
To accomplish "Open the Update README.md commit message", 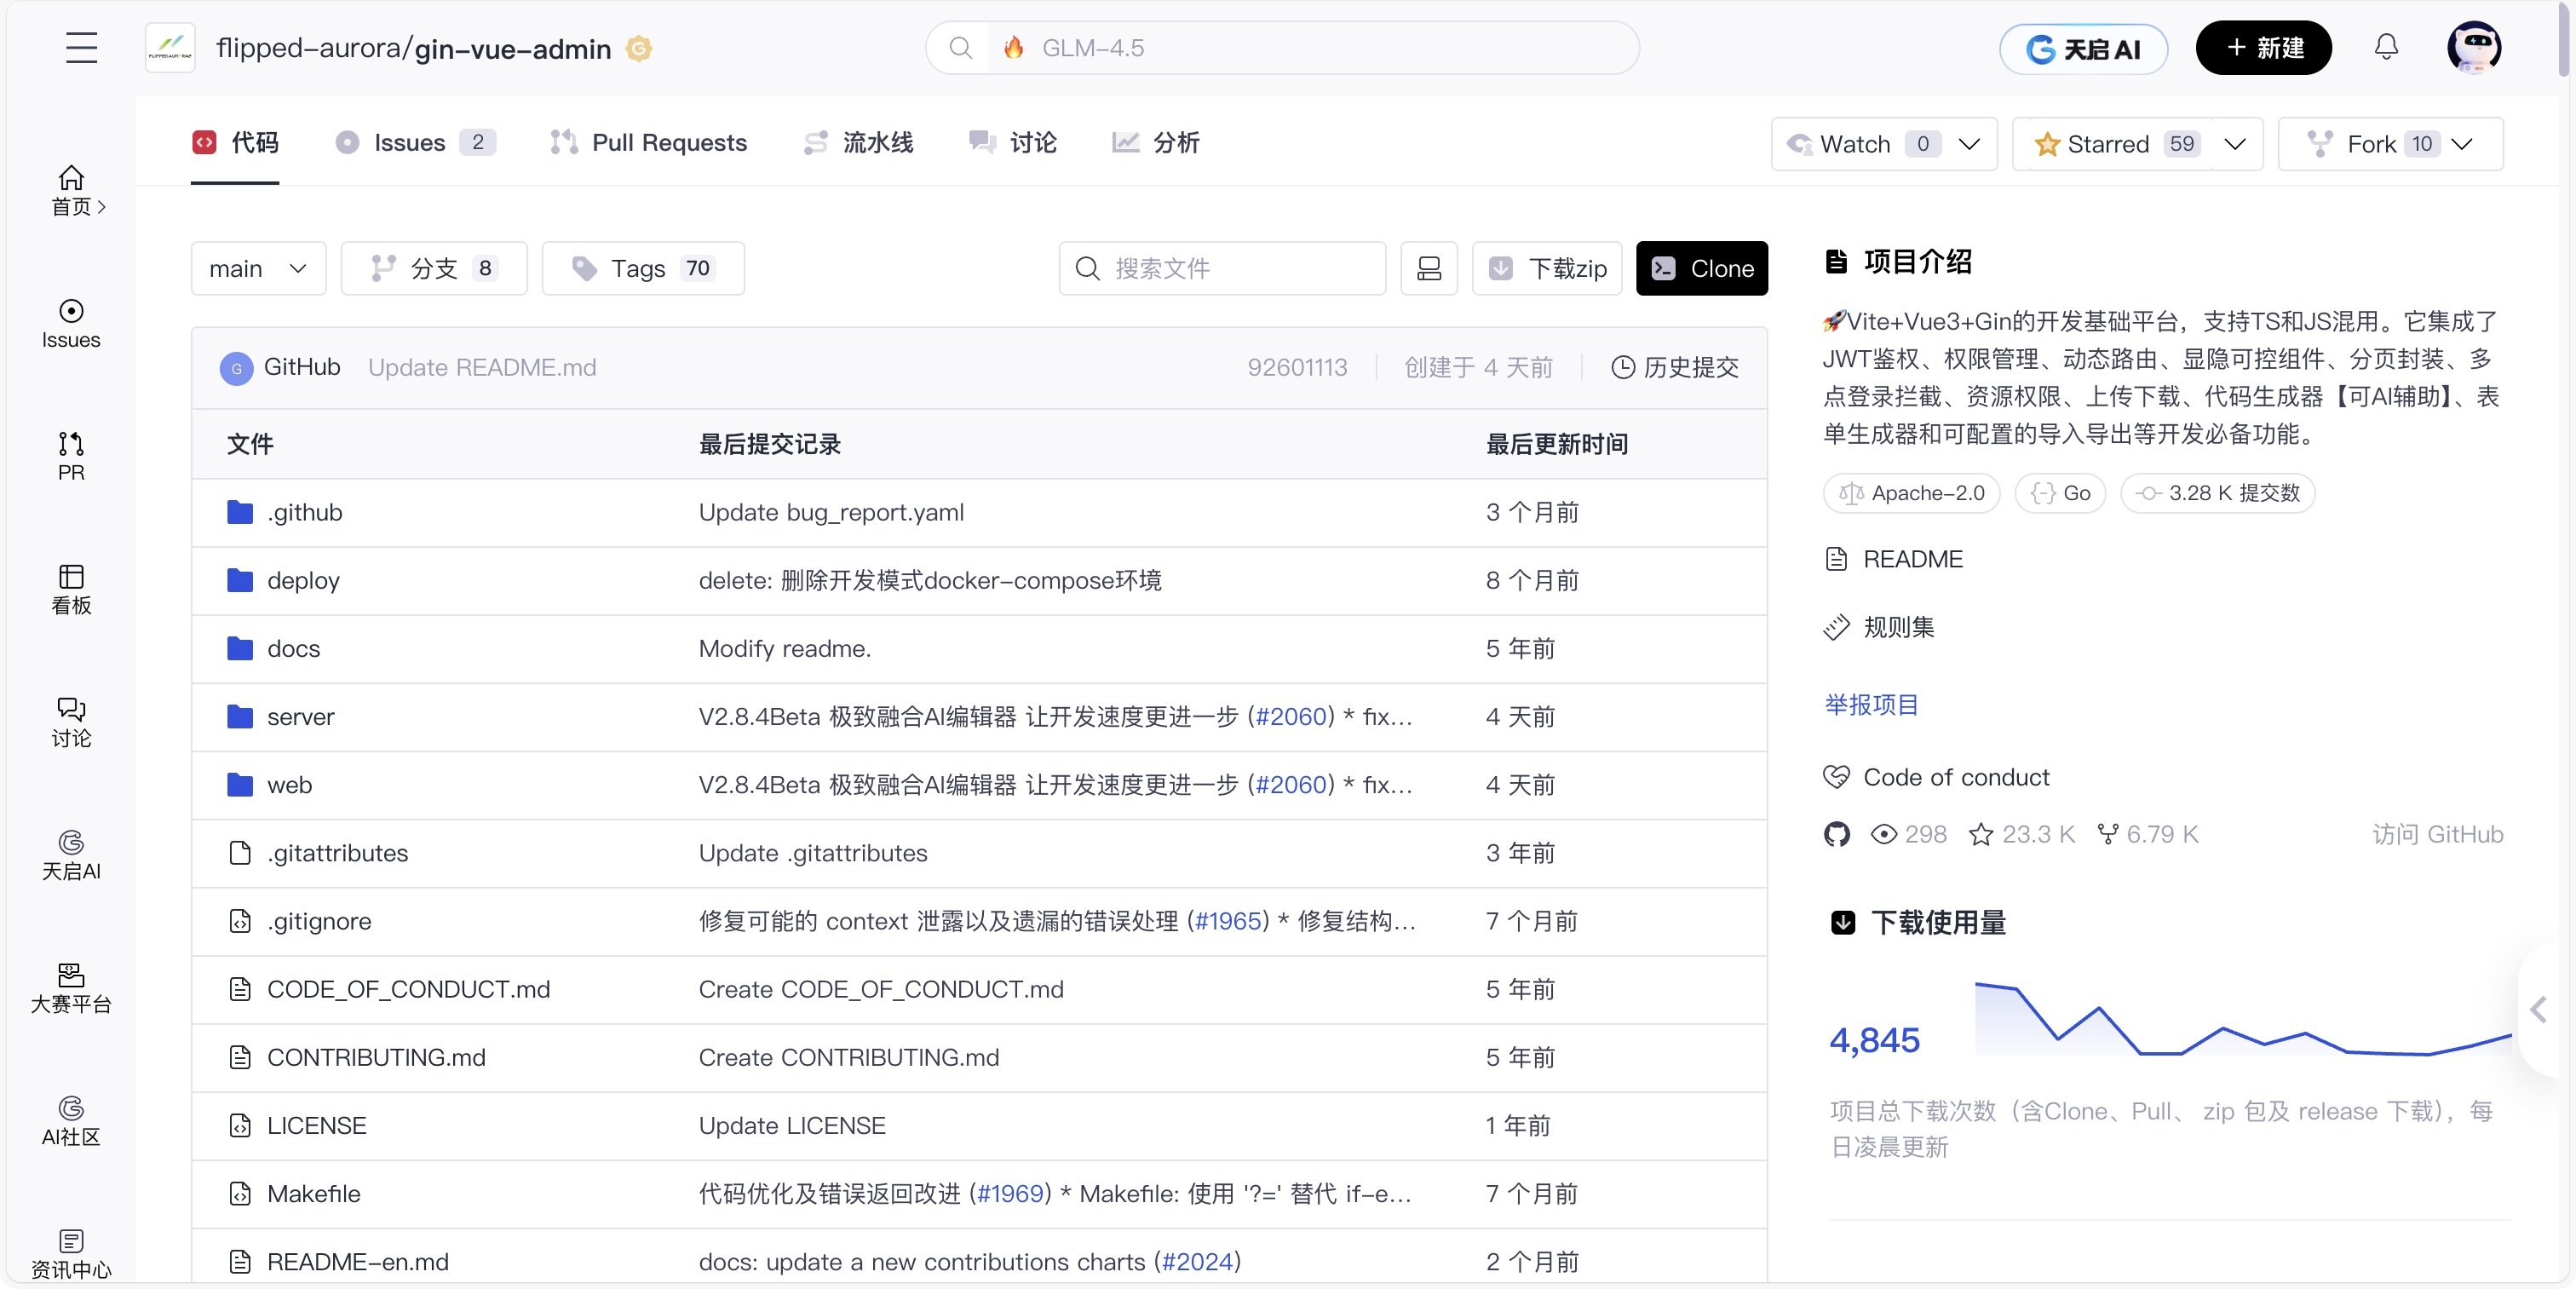I will 482,367.
